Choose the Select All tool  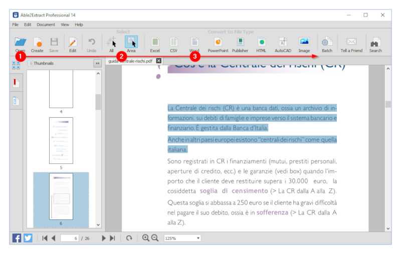click(112, 45)
